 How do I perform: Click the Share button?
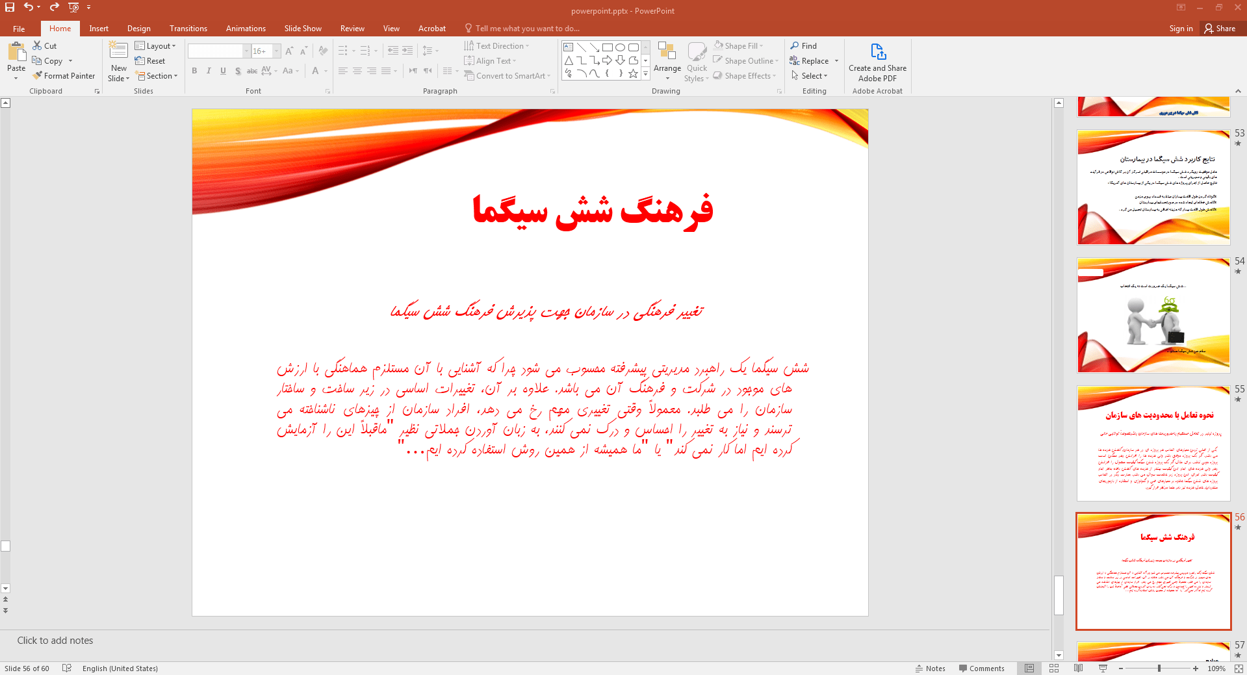coord(1220,29)
